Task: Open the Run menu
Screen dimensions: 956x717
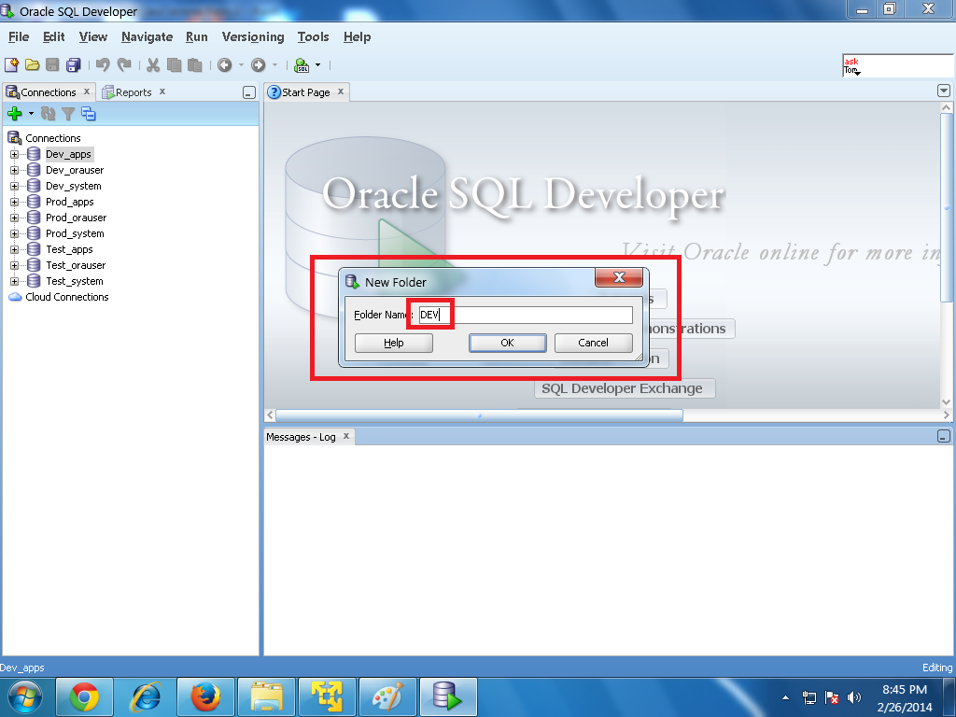Action: (196, 36)
